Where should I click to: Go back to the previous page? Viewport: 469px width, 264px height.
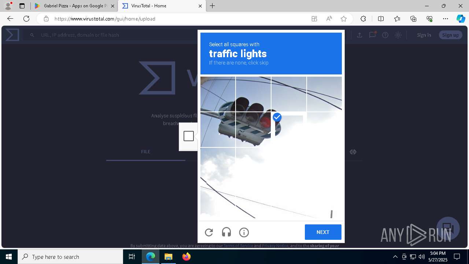pos(10,19)
